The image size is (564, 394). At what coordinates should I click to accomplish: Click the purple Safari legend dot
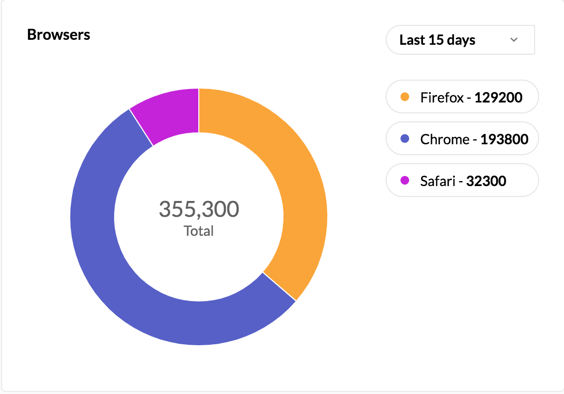tap(405, 181)
